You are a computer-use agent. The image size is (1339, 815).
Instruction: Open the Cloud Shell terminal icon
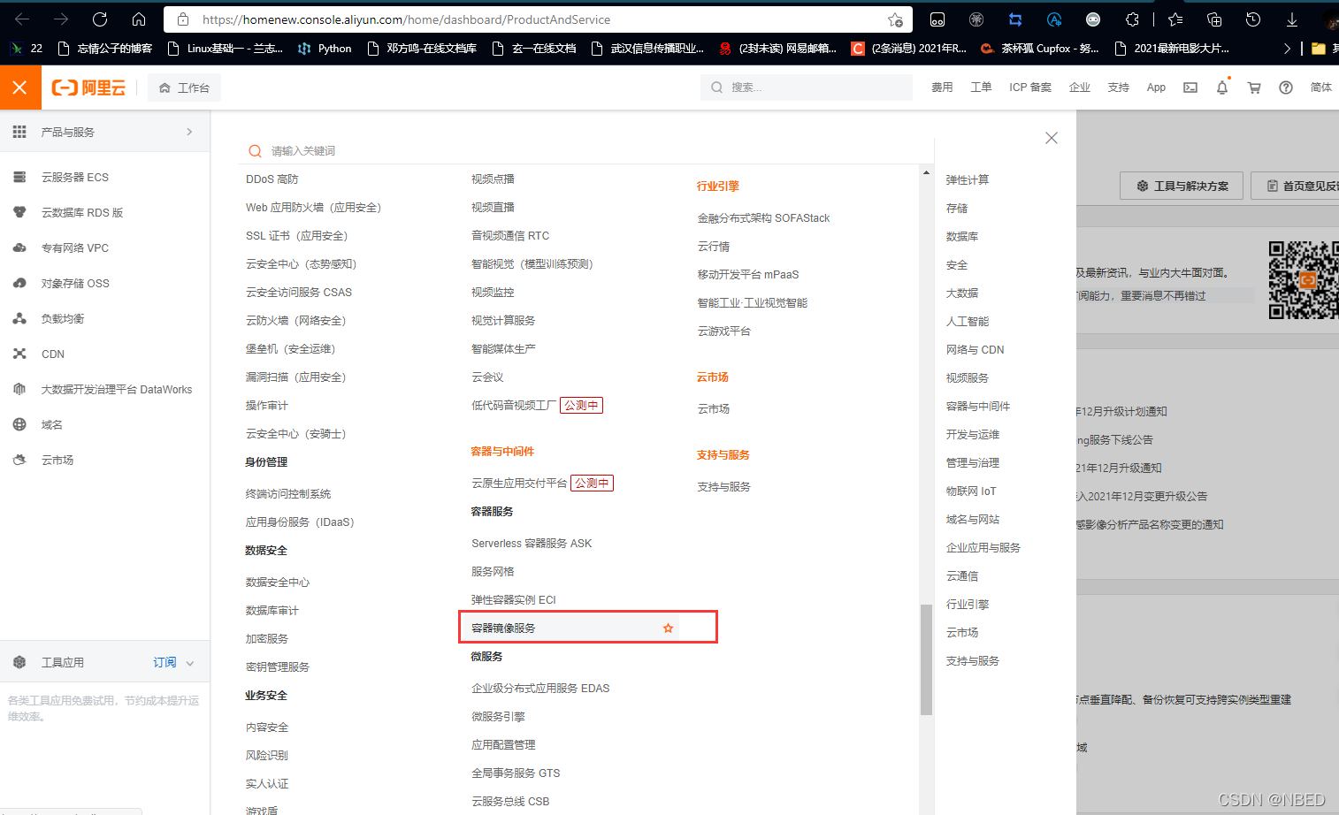[1190, 88]
